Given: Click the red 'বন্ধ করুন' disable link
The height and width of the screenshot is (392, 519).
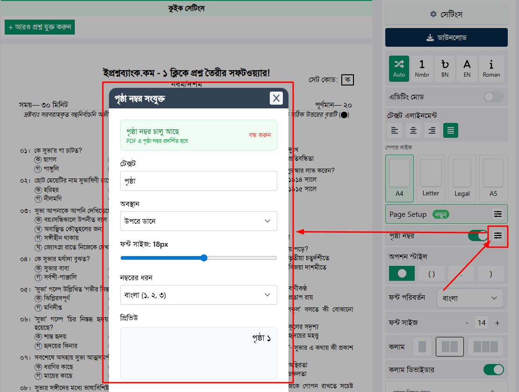Looking at the screenshot, I should tap(260, 135).
